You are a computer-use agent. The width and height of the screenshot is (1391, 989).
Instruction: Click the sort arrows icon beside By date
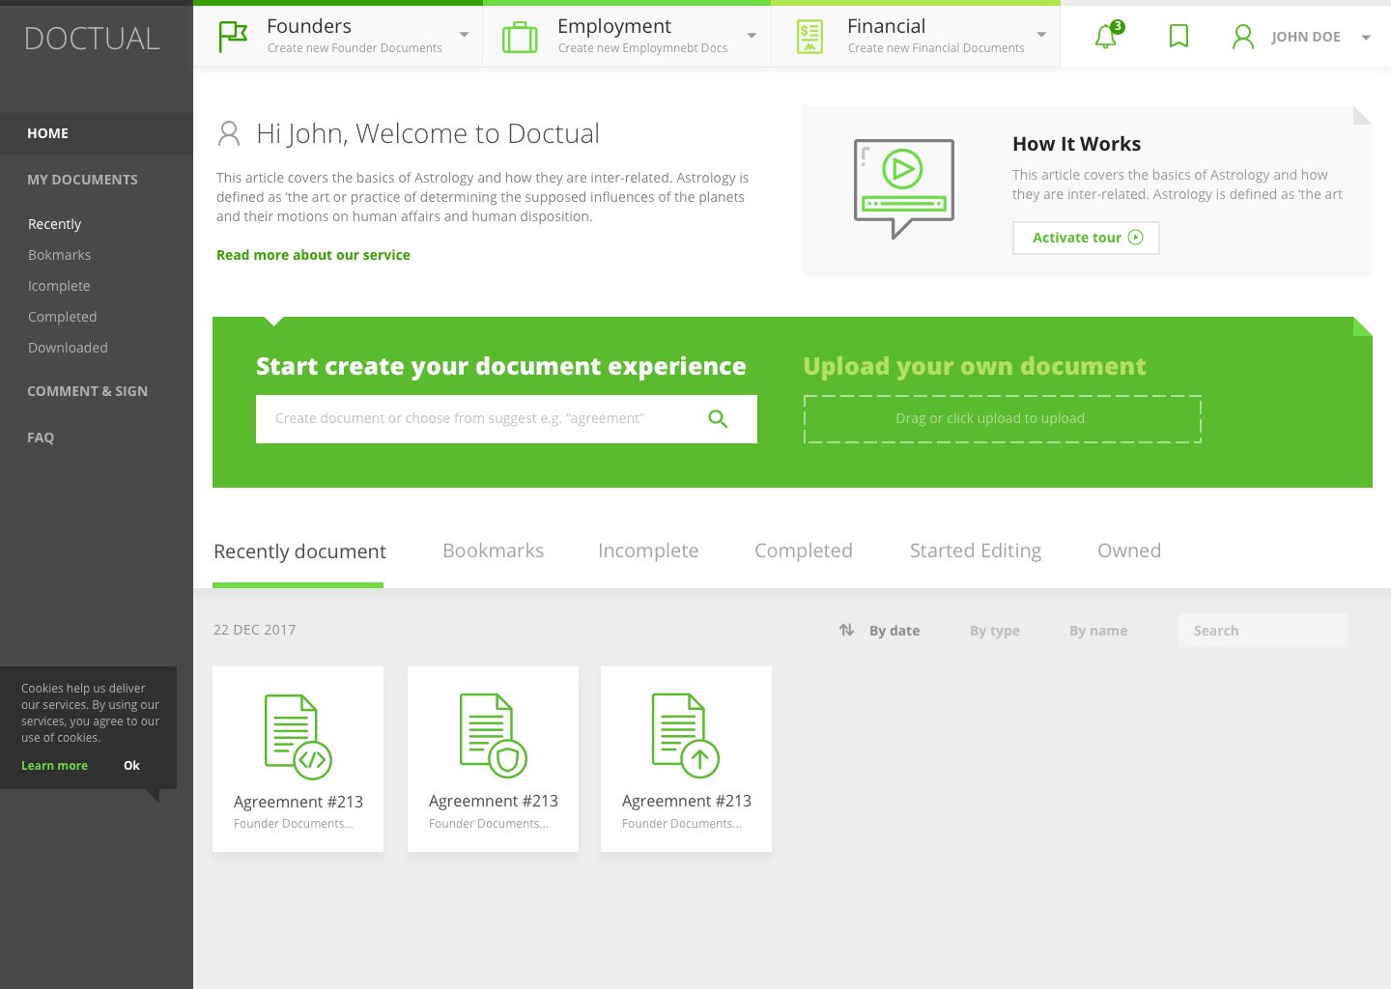(846, 629)
